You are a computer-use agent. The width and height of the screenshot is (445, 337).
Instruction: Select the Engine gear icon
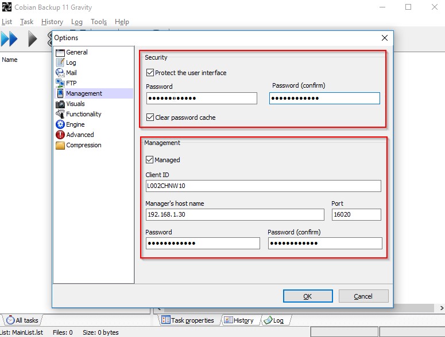(x=60, y=124)
